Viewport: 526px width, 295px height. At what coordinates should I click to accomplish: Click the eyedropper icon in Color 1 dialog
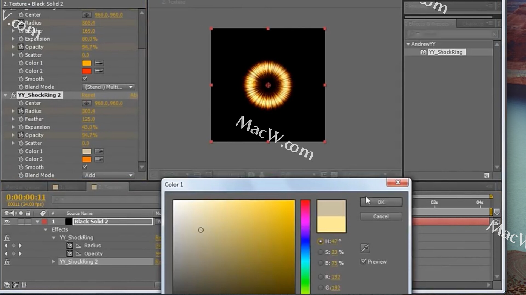pos(365,248)
